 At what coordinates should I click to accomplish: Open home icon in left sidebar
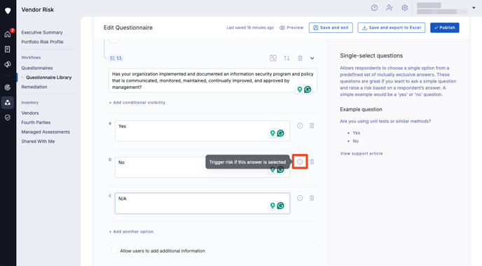coord(8,34)
